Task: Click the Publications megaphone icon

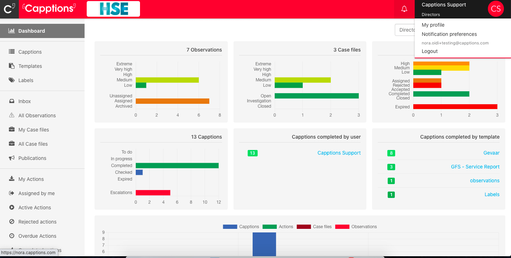Action: [12, 158]
